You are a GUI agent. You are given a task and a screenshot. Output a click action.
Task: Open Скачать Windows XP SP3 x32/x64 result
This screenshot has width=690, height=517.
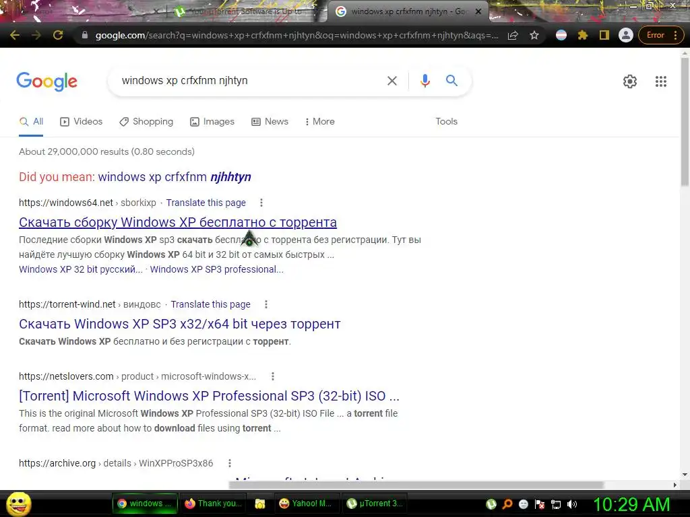point(179,324)
